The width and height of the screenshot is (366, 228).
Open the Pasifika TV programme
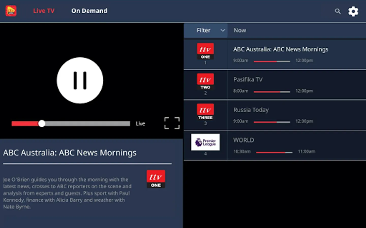(248, 80)
